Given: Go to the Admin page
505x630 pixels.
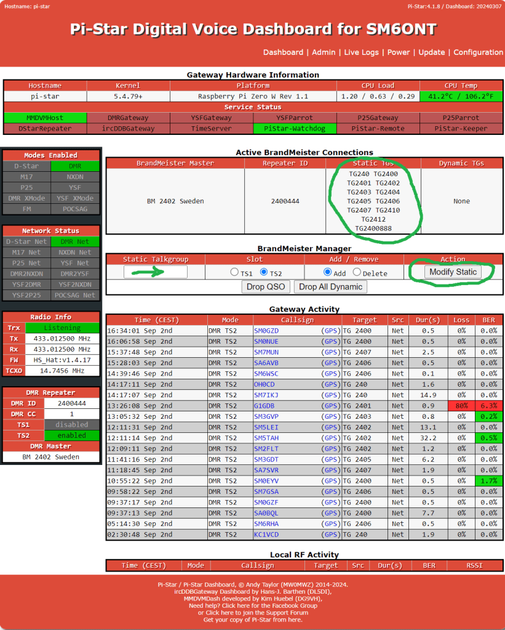Looking at the screenshot, I should click(x=324, y=52).
